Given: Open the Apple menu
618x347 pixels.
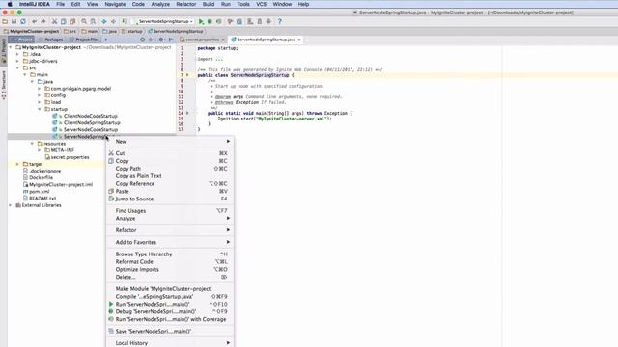Looking at the screenshot, I should (x=10, y=4).
